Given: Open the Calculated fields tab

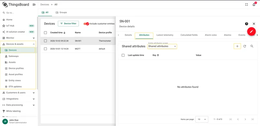Looking at the screenshot, I should pyautogui.click(x=189, y=35).
